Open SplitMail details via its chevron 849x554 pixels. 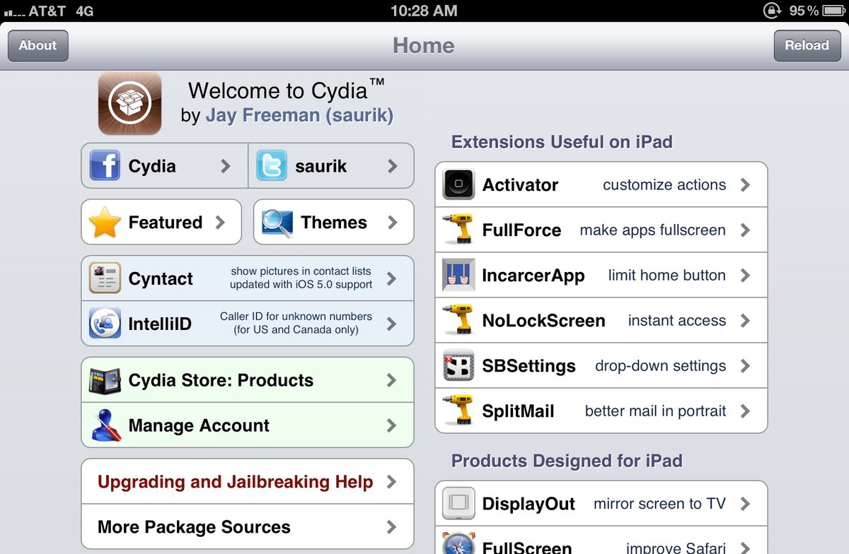[745, 411]
